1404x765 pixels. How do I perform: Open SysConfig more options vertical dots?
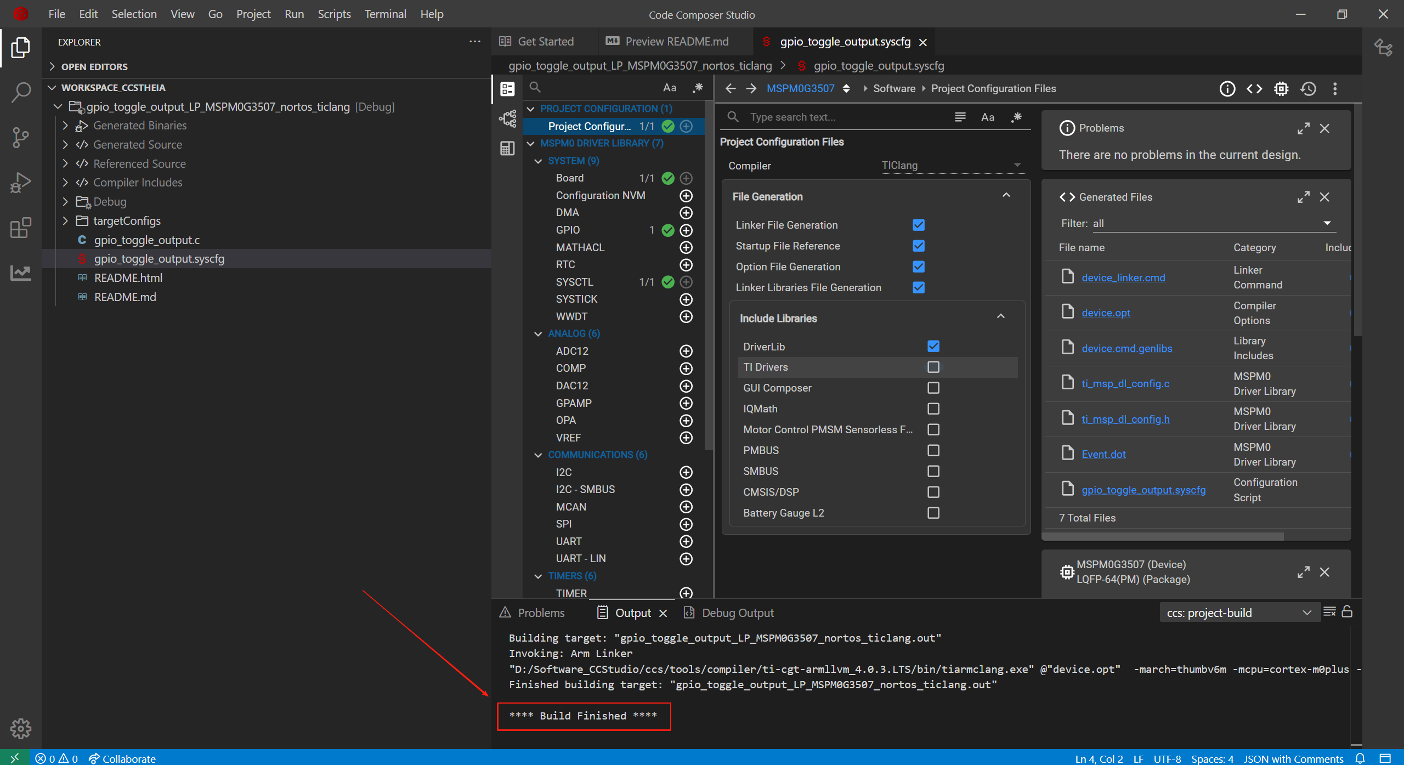pyautogui.click(x=1335, y=88)
